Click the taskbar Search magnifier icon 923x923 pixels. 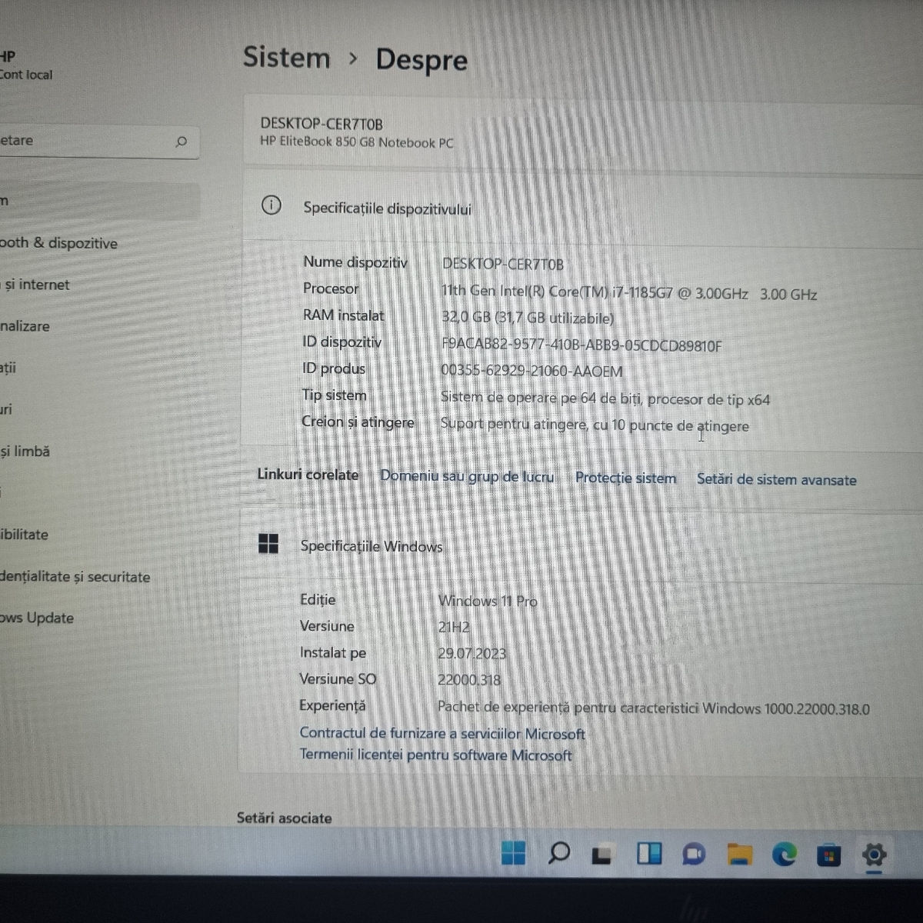pyautogui.click(x=559, y=853)
